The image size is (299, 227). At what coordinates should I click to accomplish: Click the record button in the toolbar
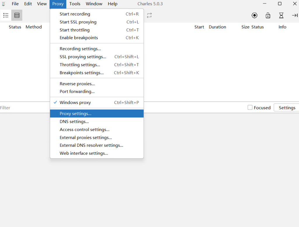click(254, 16)
